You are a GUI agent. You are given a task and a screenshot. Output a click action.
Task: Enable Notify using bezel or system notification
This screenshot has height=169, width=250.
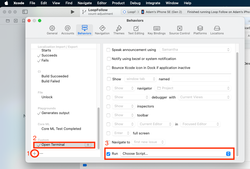pyautogui.click(x=109, y=59)
